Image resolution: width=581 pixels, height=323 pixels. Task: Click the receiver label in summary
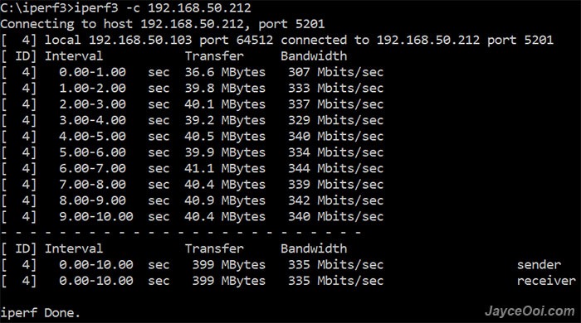(546, 281)
